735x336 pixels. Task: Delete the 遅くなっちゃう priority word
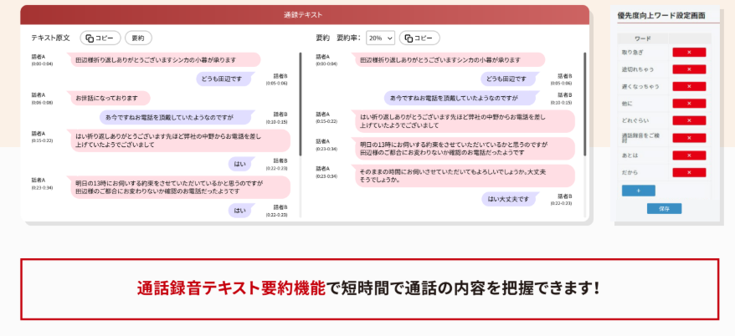(x=689, y=86)
